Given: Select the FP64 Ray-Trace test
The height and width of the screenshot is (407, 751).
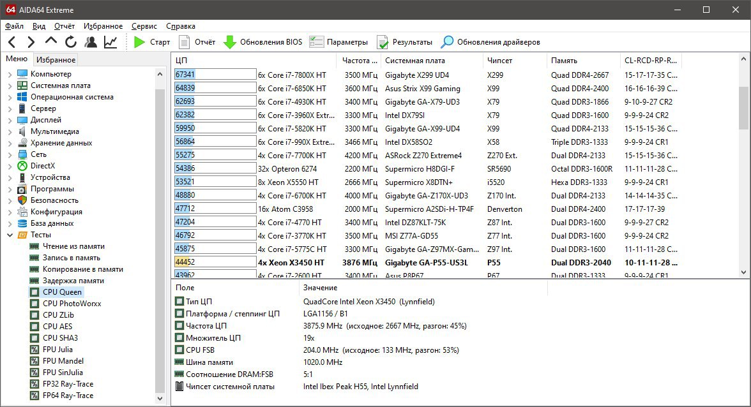Looking at the screenshot, I should 68,396.
